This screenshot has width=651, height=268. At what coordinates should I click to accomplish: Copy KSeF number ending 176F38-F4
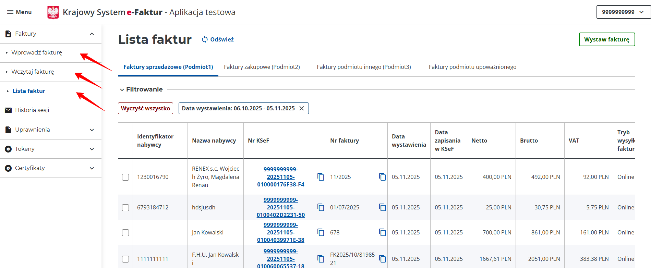321,177
